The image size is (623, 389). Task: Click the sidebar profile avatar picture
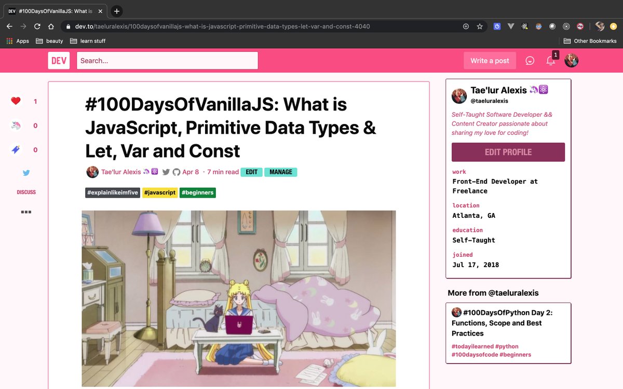tap(459, 95)
